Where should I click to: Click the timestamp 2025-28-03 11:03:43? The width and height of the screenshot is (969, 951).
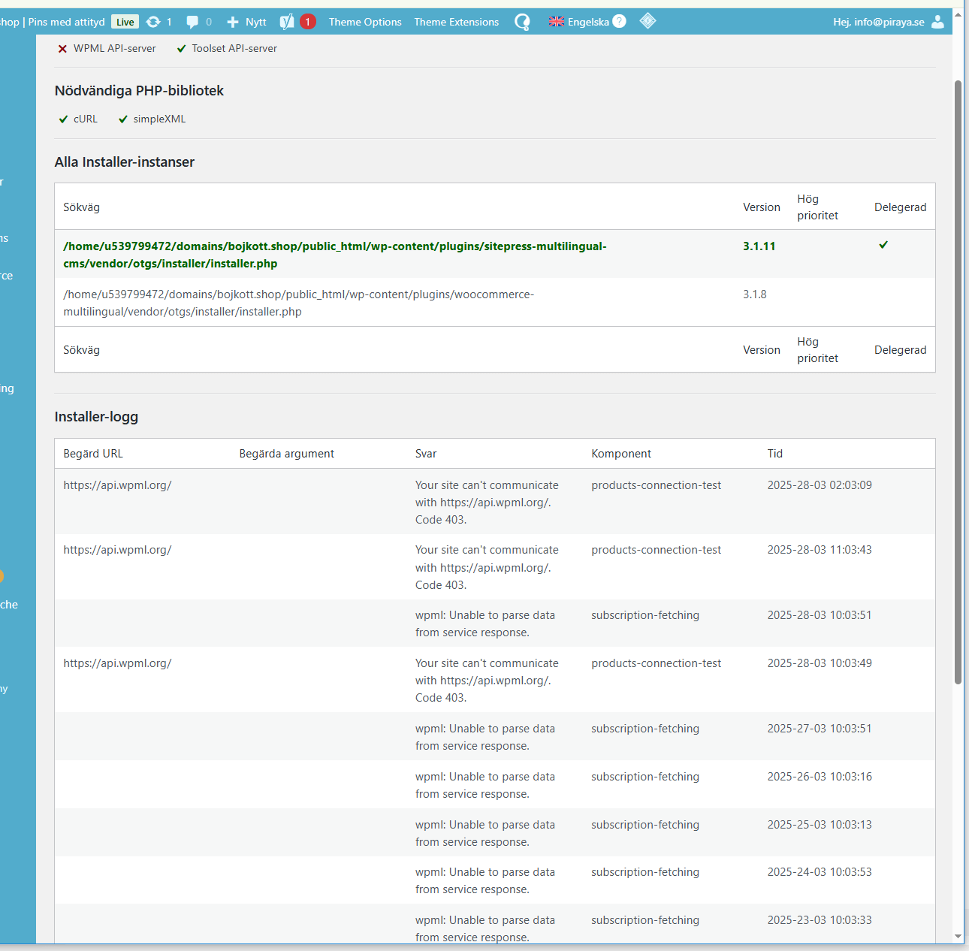(820, 550)
